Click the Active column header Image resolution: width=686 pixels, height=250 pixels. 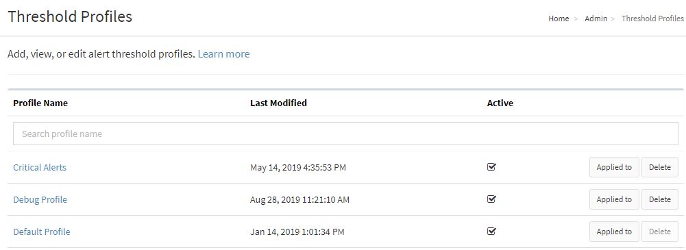point(500,103)
